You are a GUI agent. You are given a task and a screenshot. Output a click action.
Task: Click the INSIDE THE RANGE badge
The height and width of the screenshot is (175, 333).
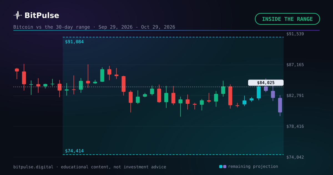point(287,19)
